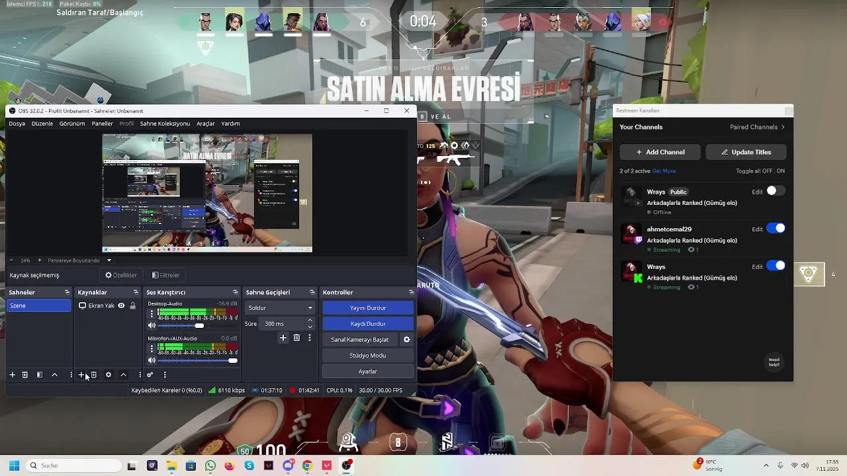This screenshot has width=847, height=476.
Task: Adjust the Mikrofon-/AUX-Audio volume slider
Action: (x=197, y=360)
